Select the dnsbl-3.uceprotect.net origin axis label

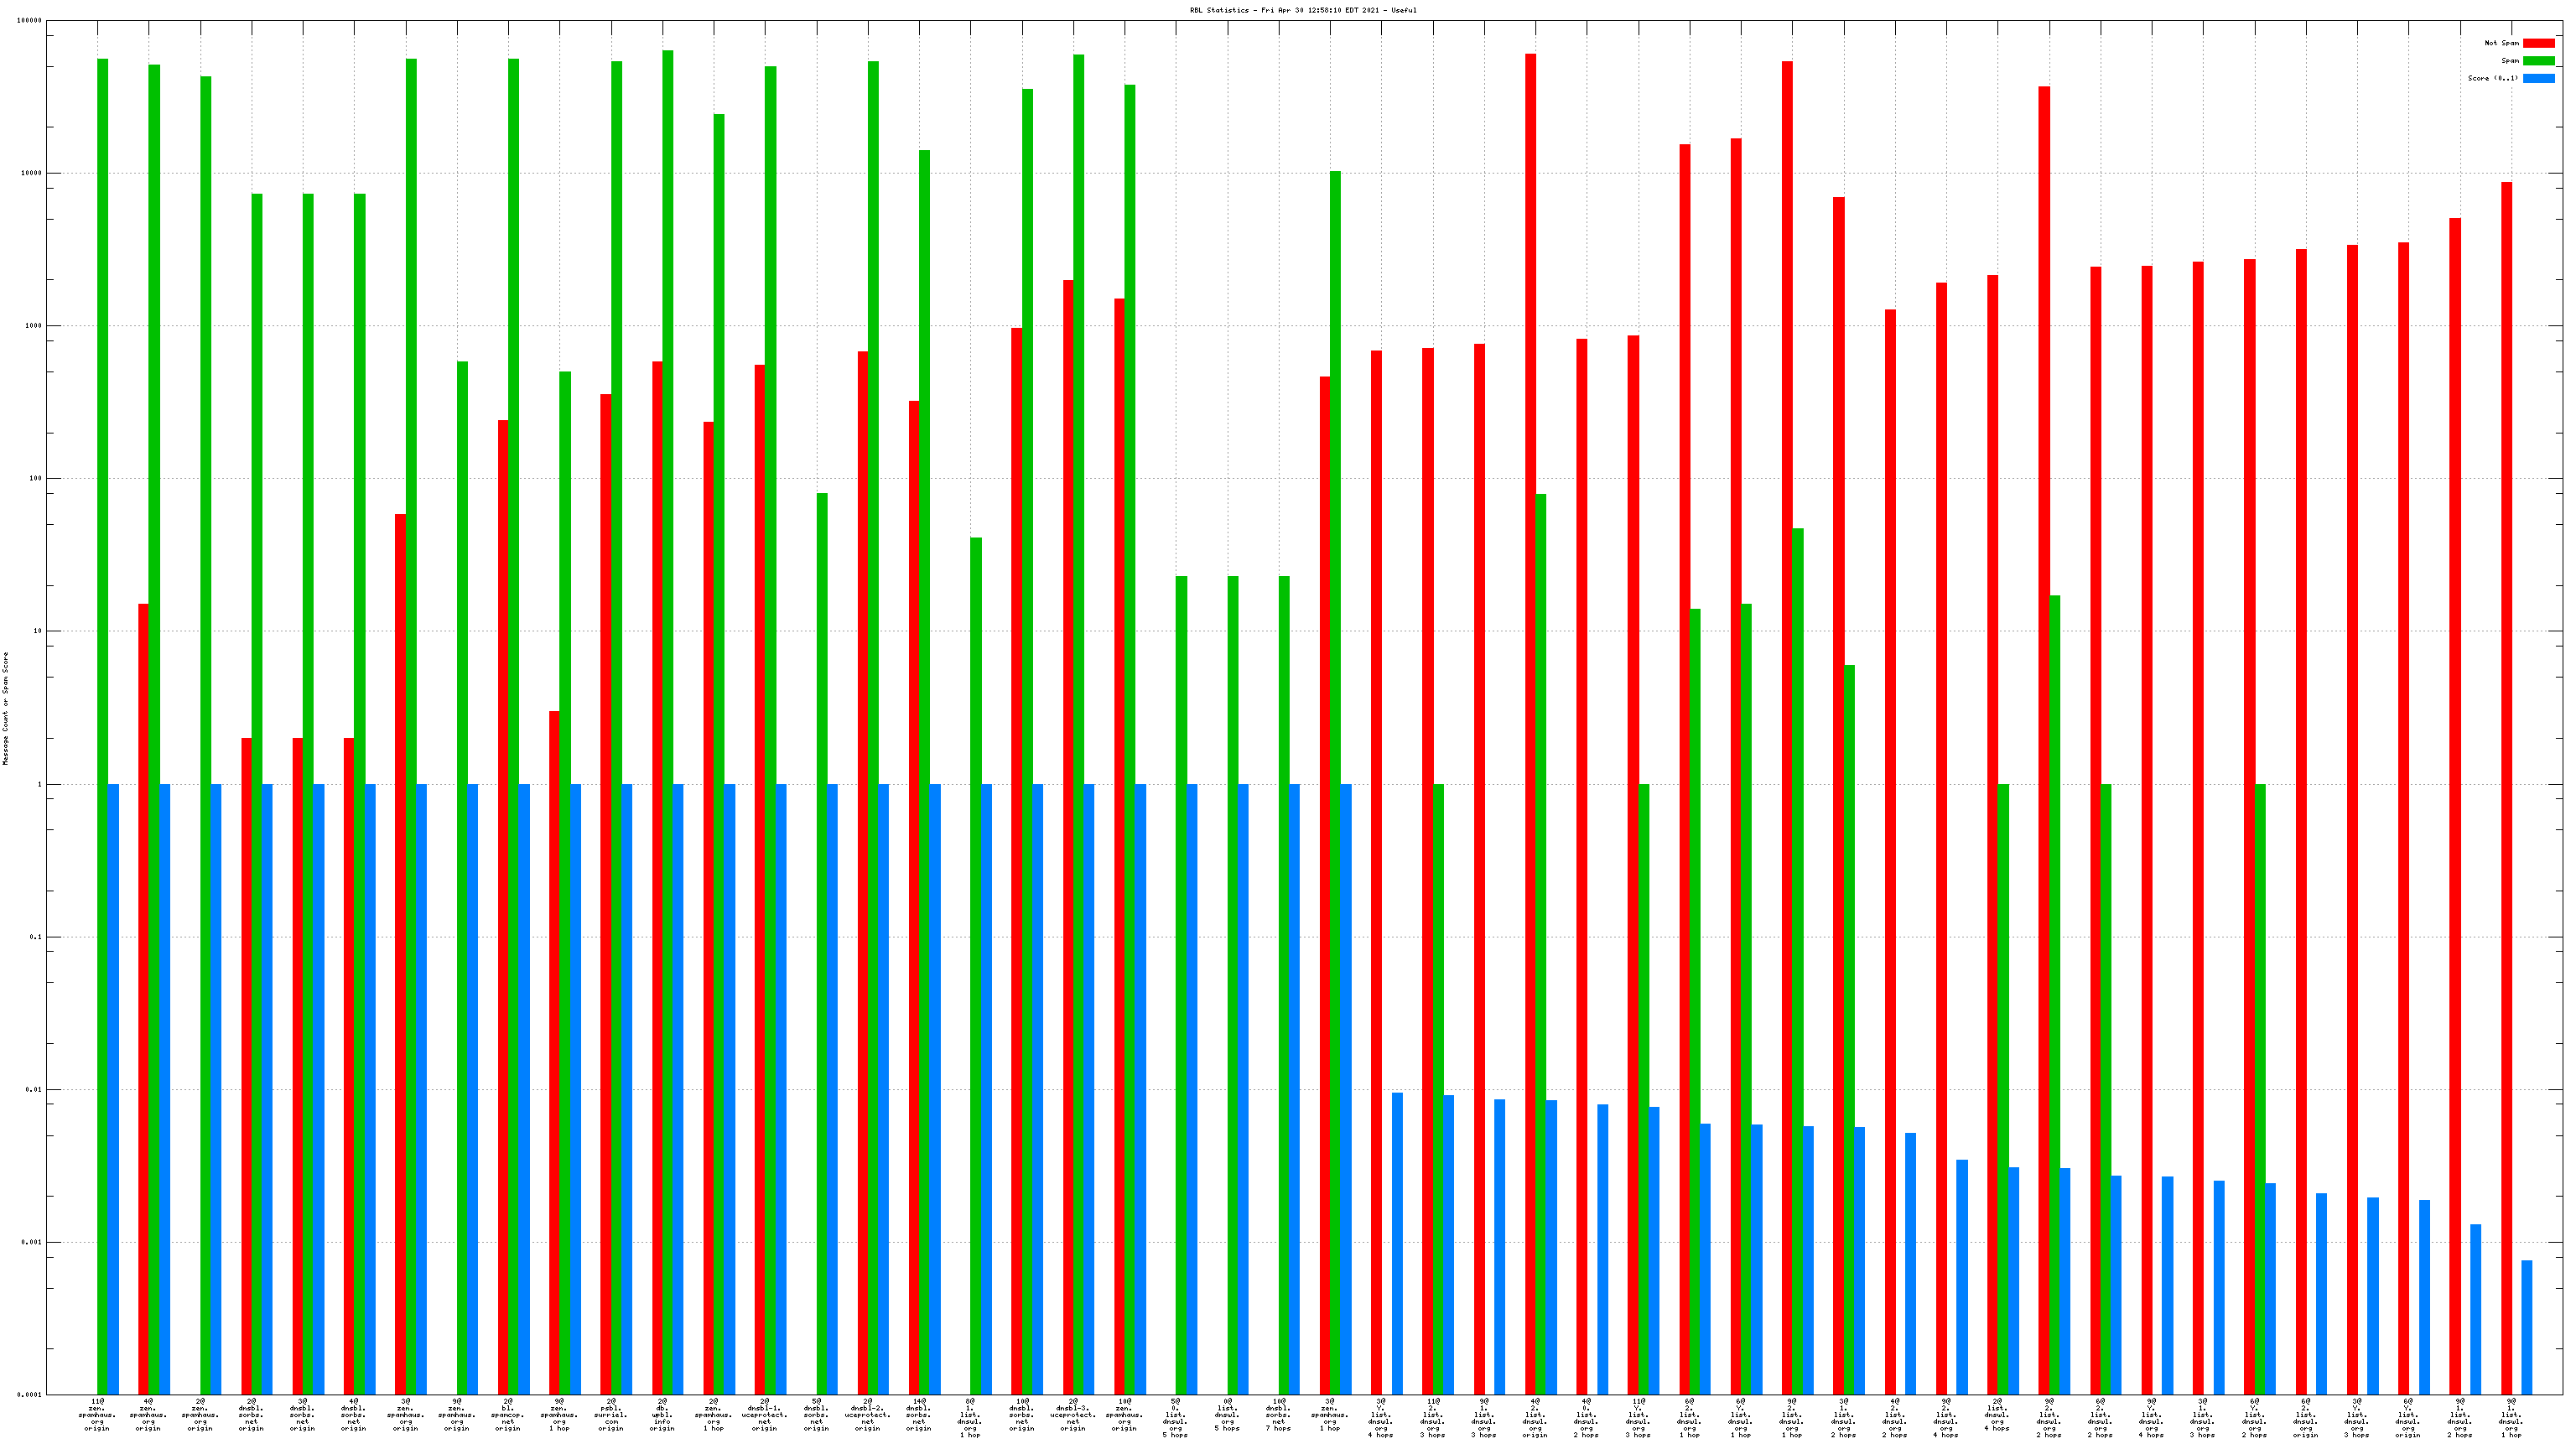[1073, 1415]
